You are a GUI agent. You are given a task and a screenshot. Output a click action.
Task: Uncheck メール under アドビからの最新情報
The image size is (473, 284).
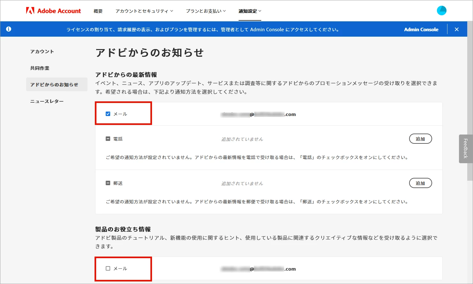click(108, 114)
